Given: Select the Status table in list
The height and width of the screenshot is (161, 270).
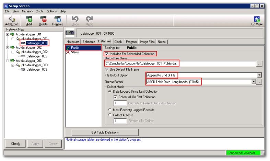Looking at the screenshot, I should (x=75, y=52).
